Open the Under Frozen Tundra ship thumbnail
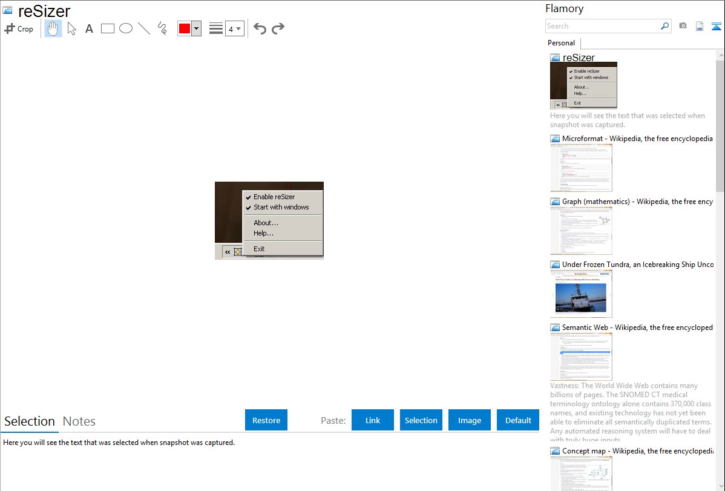Viewport: 725px width, 491px height. pyautogui.click(x=581, y=294)
